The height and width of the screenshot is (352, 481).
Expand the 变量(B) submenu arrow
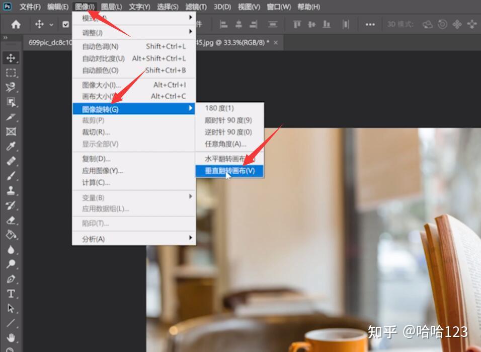(x=191, y=196)
